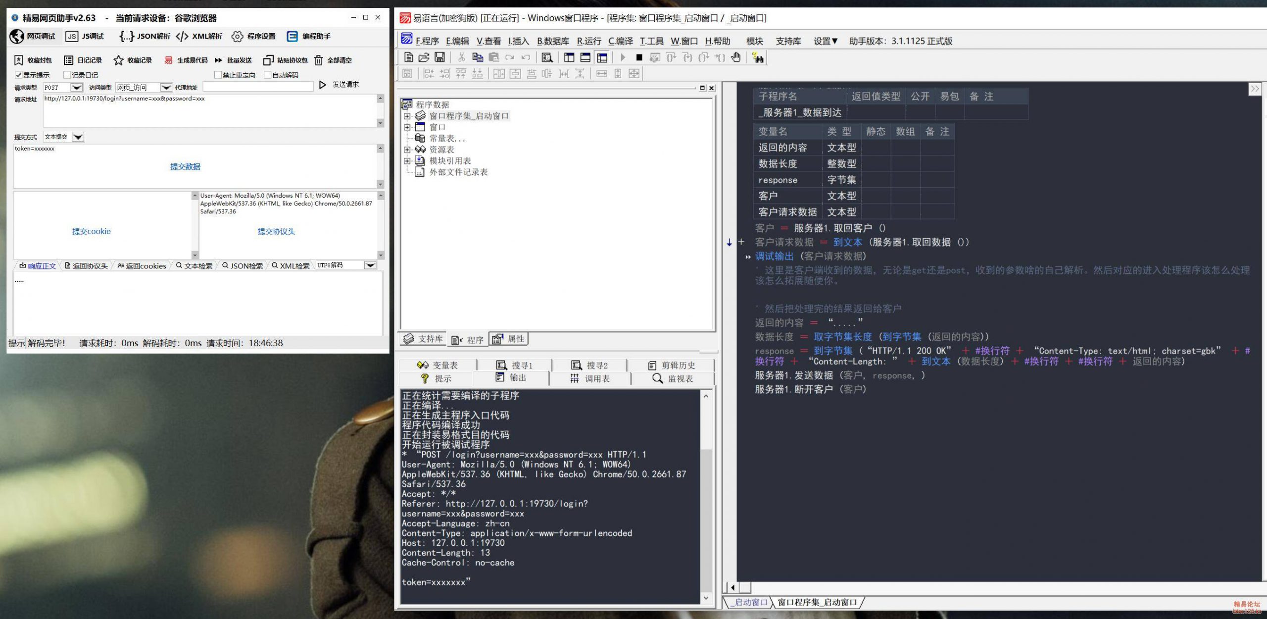Click the Run (play triangle) icon in 易语言
This screenshot has width=1267, height=619.
(623, 57)
